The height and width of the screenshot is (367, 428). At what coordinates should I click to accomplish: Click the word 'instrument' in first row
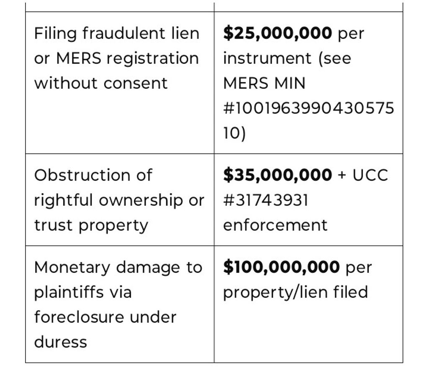click(x=267, y=58)
